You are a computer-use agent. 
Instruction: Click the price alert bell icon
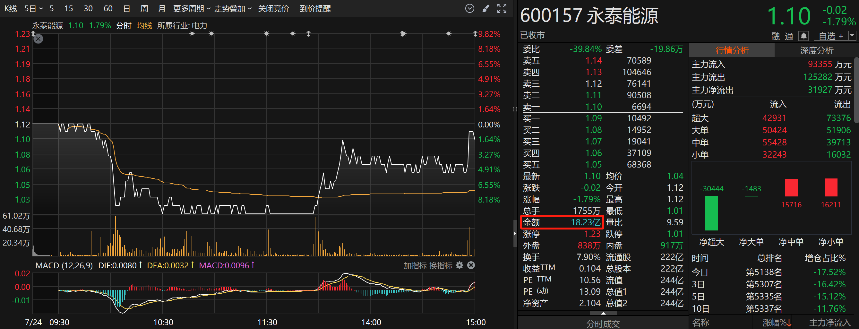tap(803, 36)
